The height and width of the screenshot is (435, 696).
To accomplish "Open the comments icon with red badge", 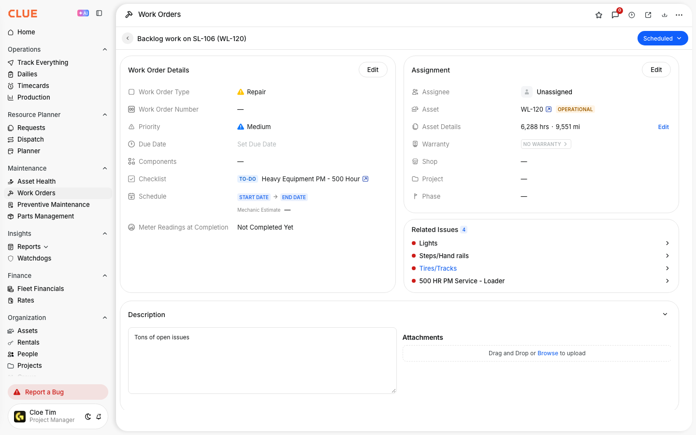I will (615, 15).
